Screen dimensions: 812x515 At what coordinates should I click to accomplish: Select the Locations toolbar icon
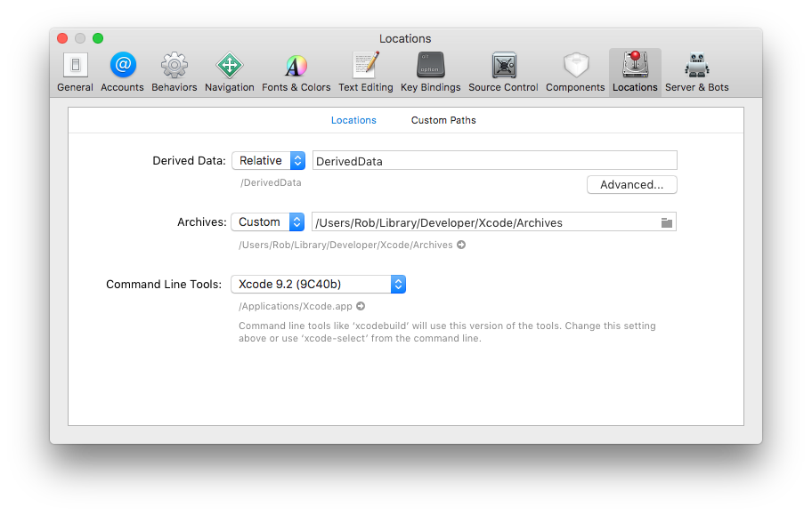pyautogui.click(x=635, y=72)
